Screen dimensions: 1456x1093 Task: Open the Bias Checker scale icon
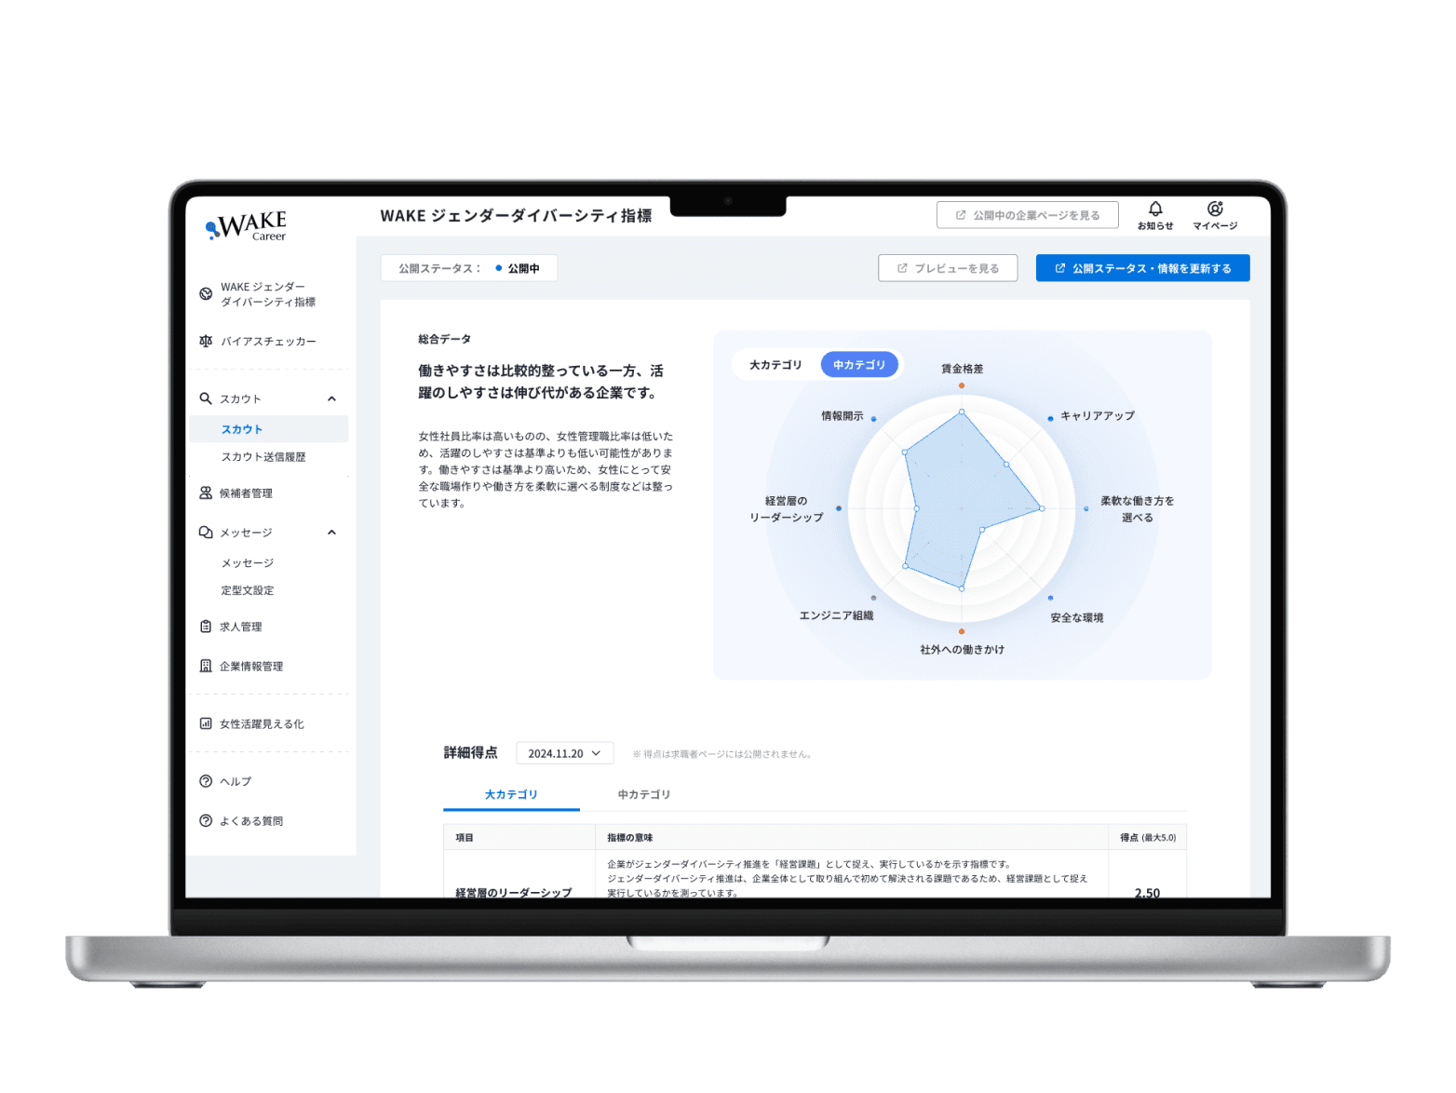click(x=206, y=341)
